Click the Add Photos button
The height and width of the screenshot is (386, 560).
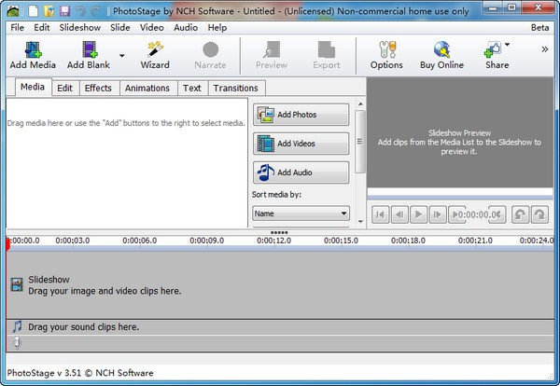click(301, 115)
